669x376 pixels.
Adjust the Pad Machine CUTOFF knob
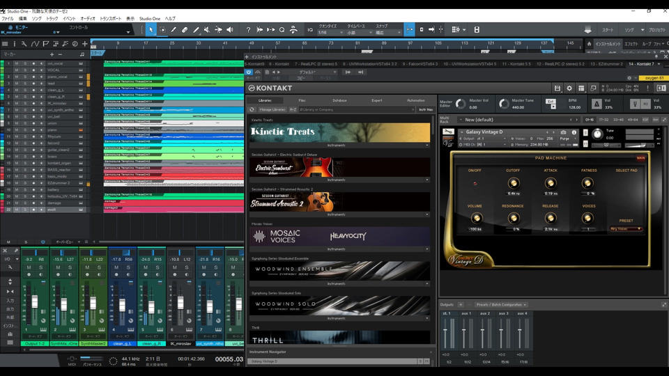514,183
